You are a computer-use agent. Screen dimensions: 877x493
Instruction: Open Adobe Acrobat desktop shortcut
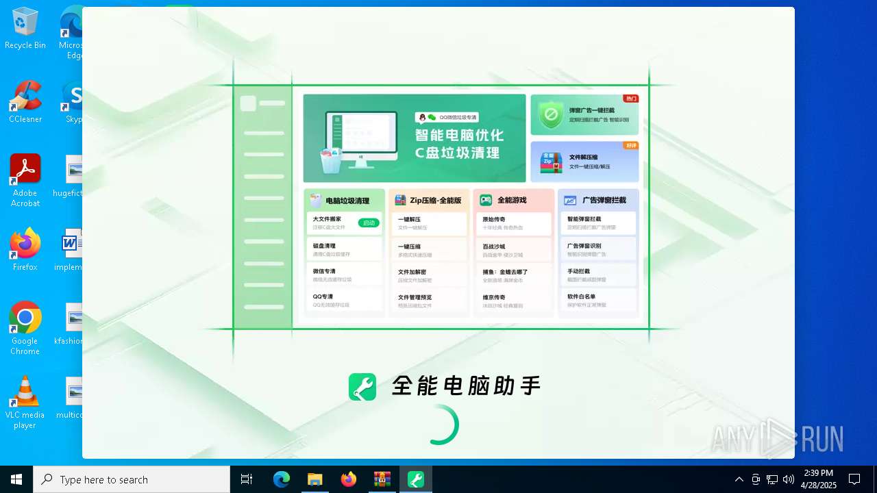[25, 181]
